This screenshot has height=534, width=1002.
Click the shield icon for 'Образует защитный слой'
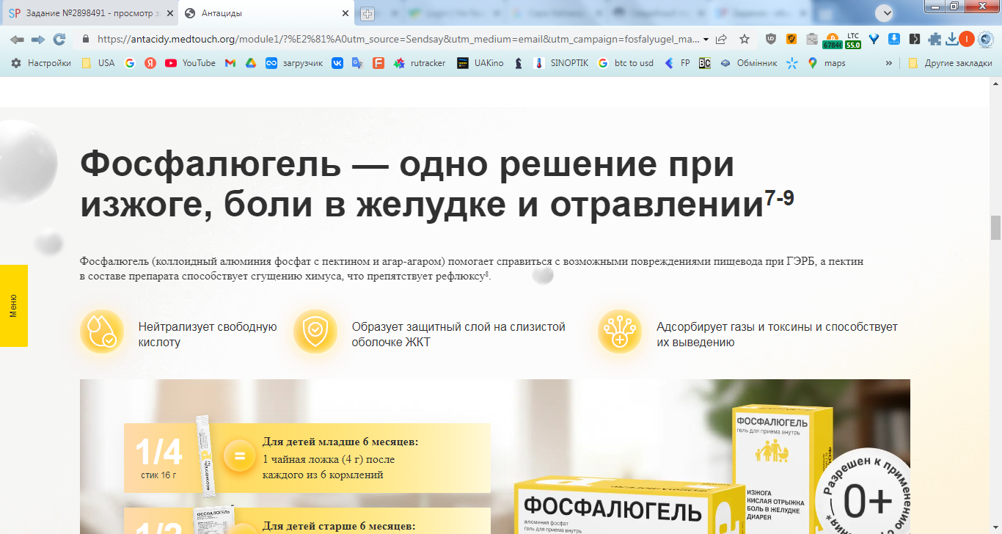coord(315,332)
